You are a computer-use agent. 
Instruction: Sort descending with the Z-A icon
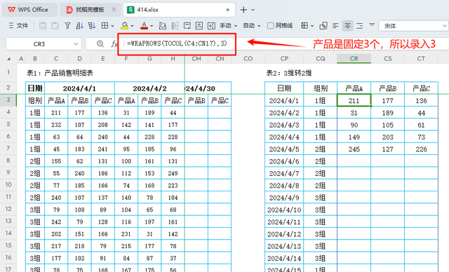pos(92,26)
